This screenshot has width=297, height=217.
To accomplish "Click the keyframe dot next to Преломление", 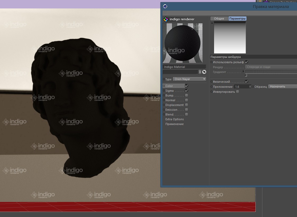I will pos(211,87).
